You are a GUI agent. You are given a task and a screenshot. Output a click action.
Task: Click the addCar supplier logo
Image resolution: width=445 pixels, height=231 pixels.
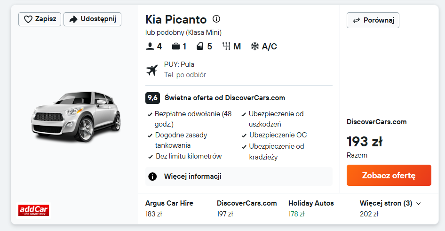34,210
